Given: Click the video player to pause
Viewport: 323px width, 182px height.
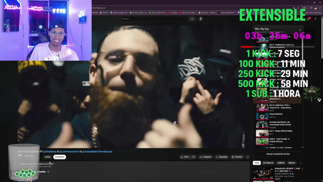Looking at the screenshot, I should [x=134, y=87].
